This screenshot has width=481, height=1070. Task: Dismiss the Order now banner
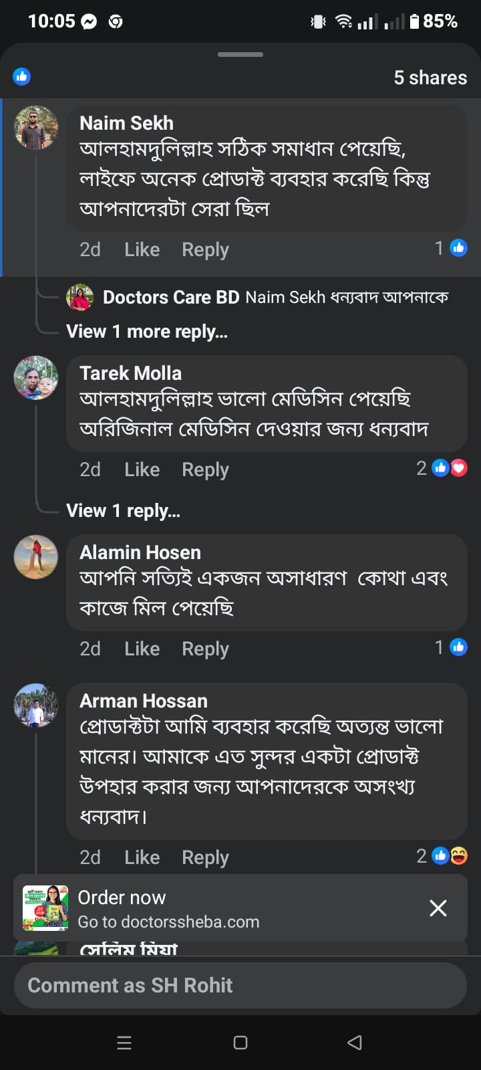(x=438, y=907)
